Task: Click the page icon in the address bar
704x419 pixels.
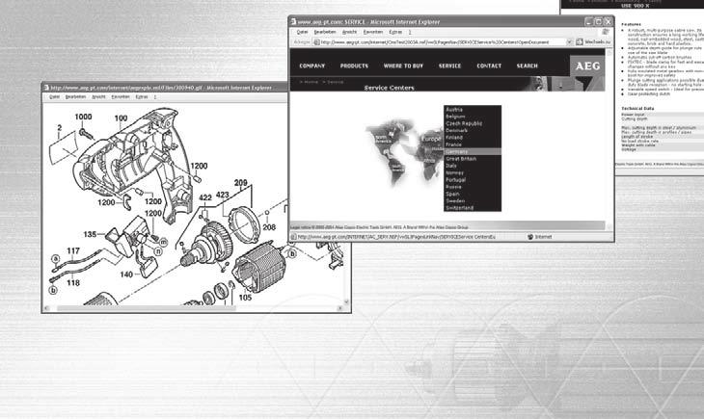Action: [x=316, y=42]
